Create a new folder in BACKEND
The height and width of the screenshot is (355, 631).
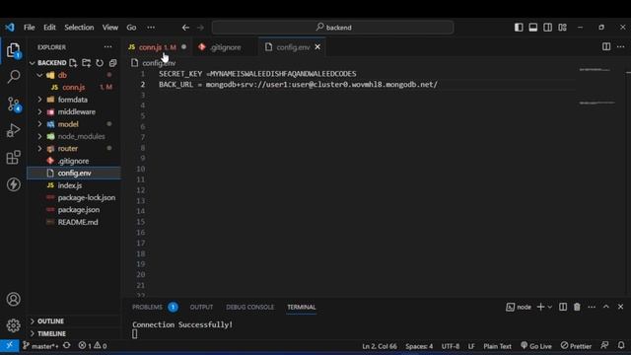click(x=86, y=63)
